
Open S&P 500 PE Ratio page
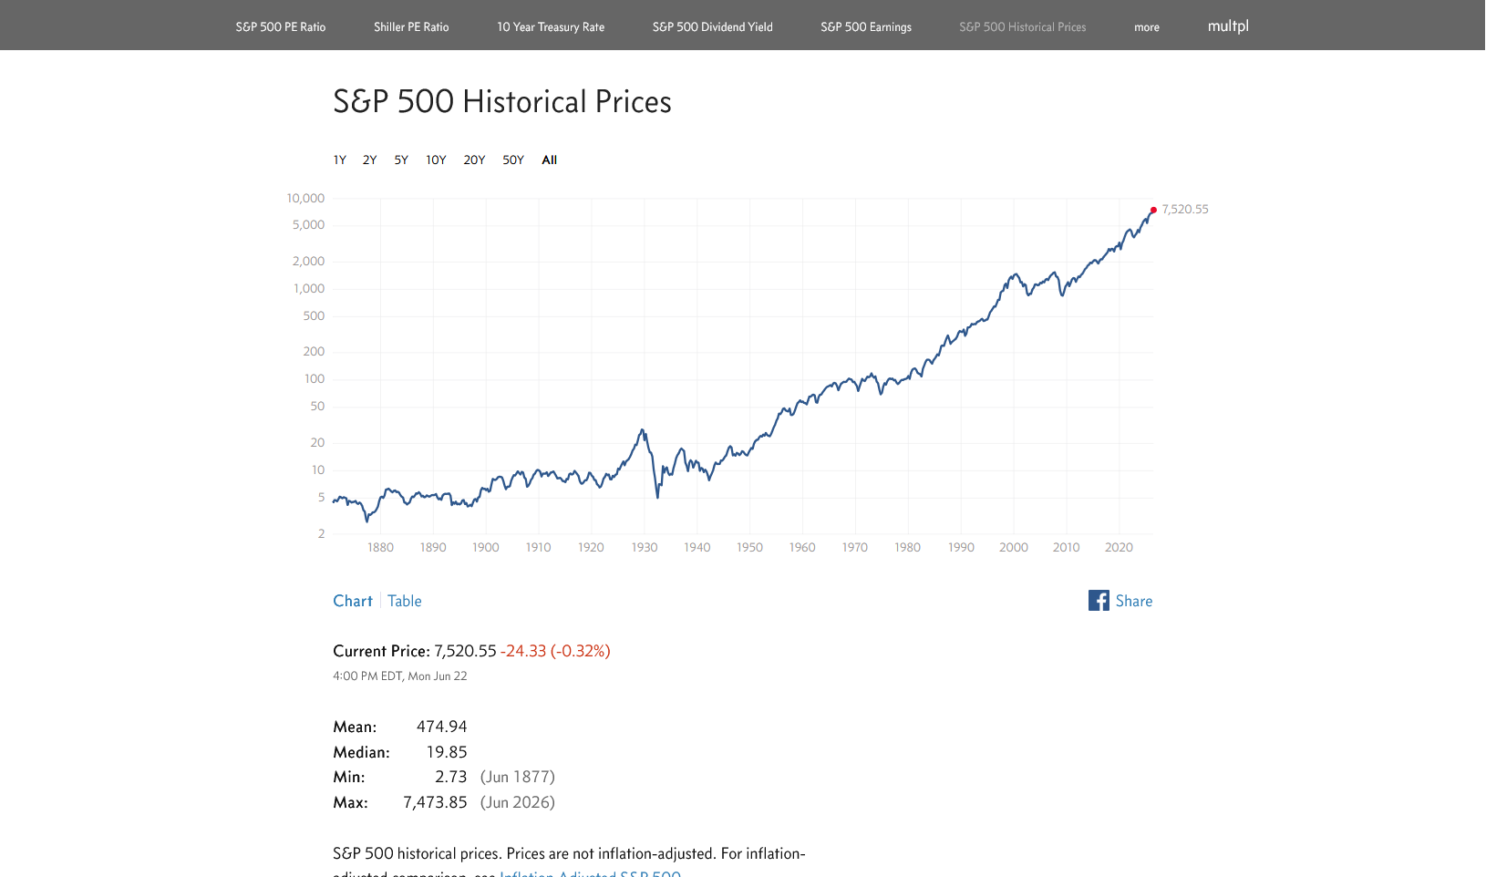281,27
